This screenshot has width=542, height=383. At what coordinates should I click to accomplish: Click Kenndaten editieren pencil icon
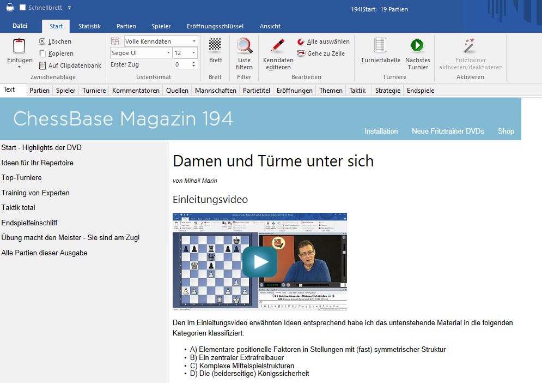click(x=278, y=45)
